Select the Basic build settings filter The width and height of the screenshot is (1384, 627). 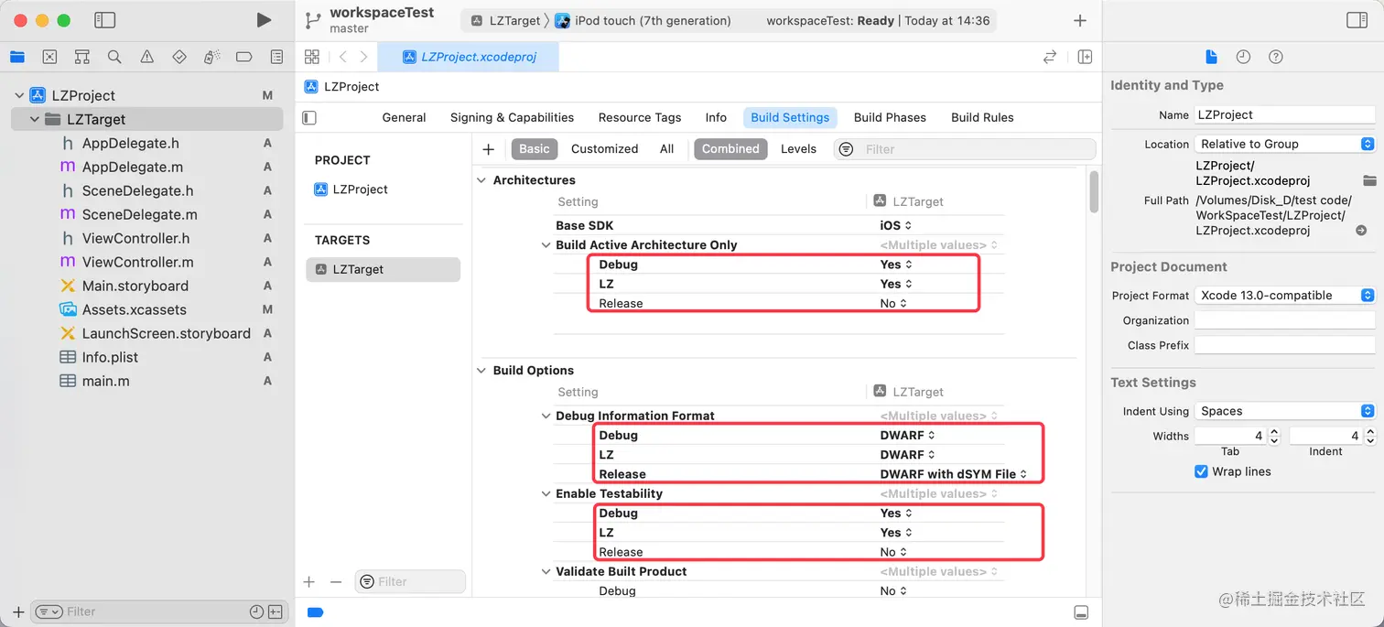(535, 149)
